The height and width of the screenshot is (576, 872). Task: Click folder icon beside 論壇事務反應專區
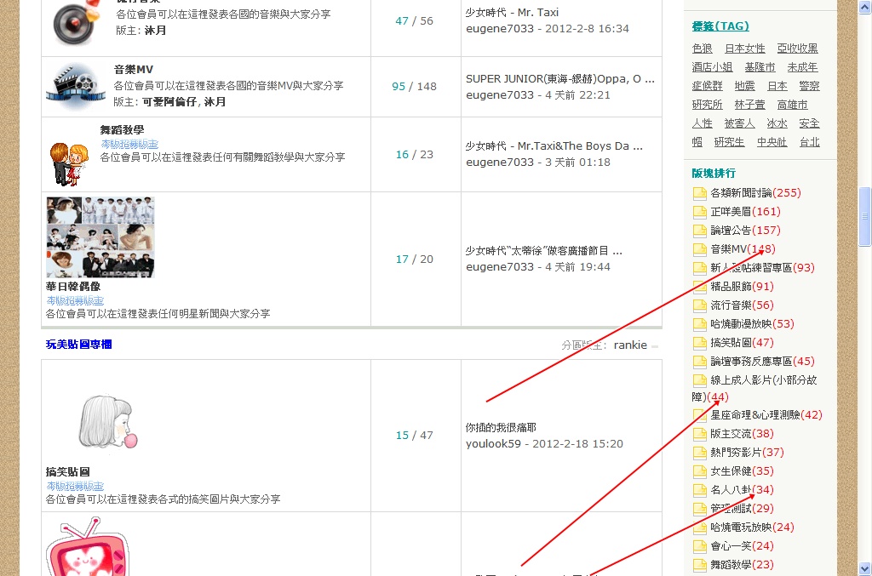tap(700, 362)
